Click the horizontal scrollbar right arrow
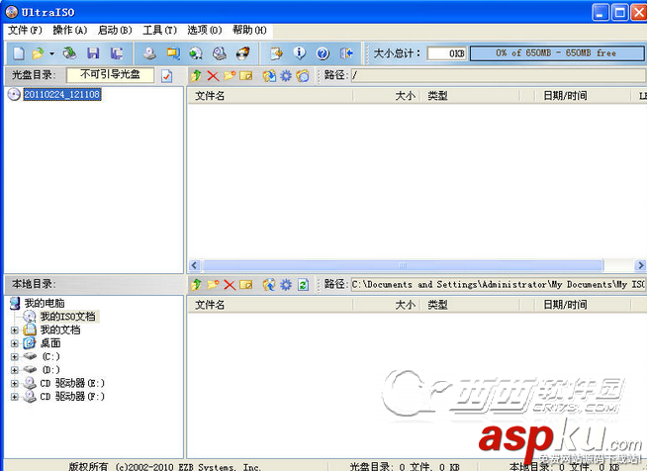 click(x=640, y=265)
